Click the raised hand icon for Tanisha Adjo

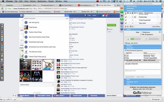135,17
